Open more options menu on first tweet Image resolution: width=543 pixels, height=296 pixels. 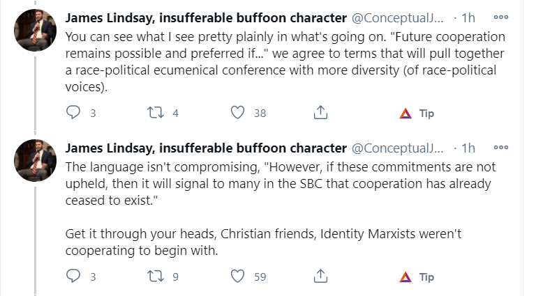[500, 17]
